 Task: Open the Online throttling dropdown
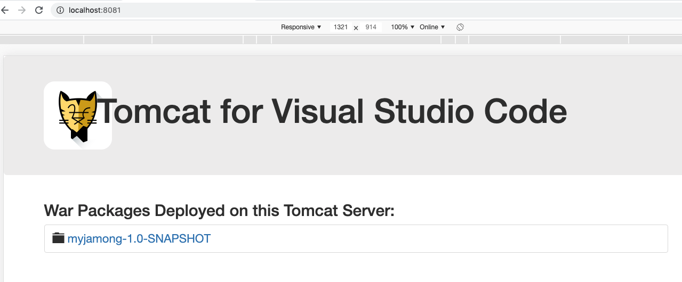click(432, 27)
